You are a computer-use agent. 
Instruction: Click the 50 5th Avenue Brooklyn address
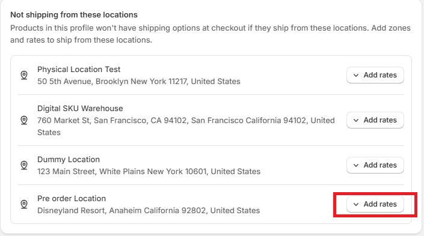(x=139, y=81)
